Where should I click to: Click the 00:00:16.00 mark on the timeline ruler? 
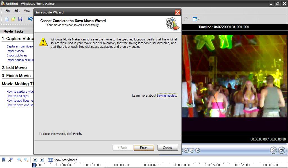(x=152, y=165)
